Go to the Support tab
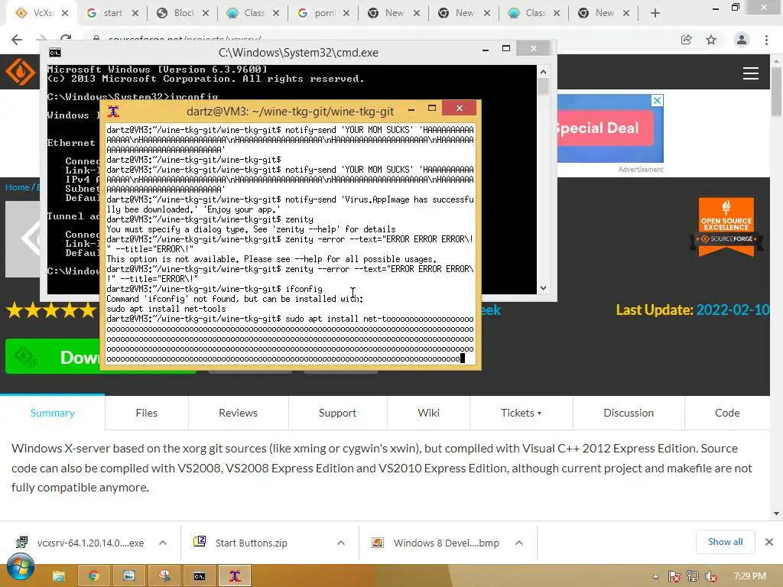Viewport: 783px width, 587px height. point(337,413)
